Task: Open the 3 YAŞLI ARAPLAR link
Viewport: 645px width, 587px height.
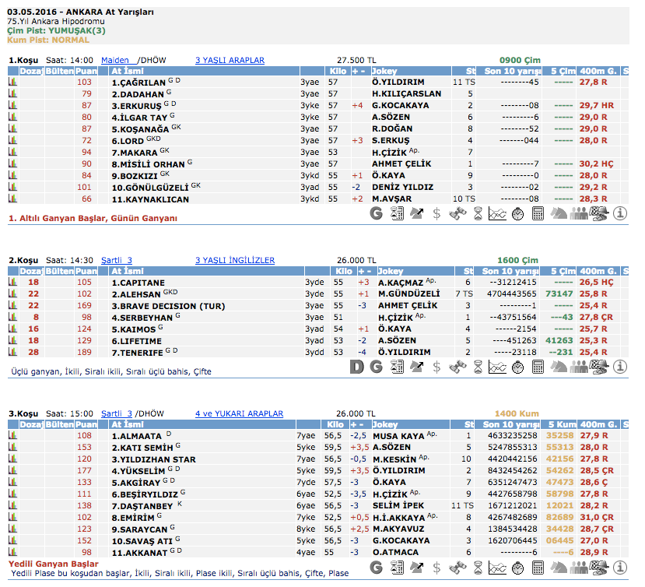Action: pyautogui.click(x=230, y=60)
